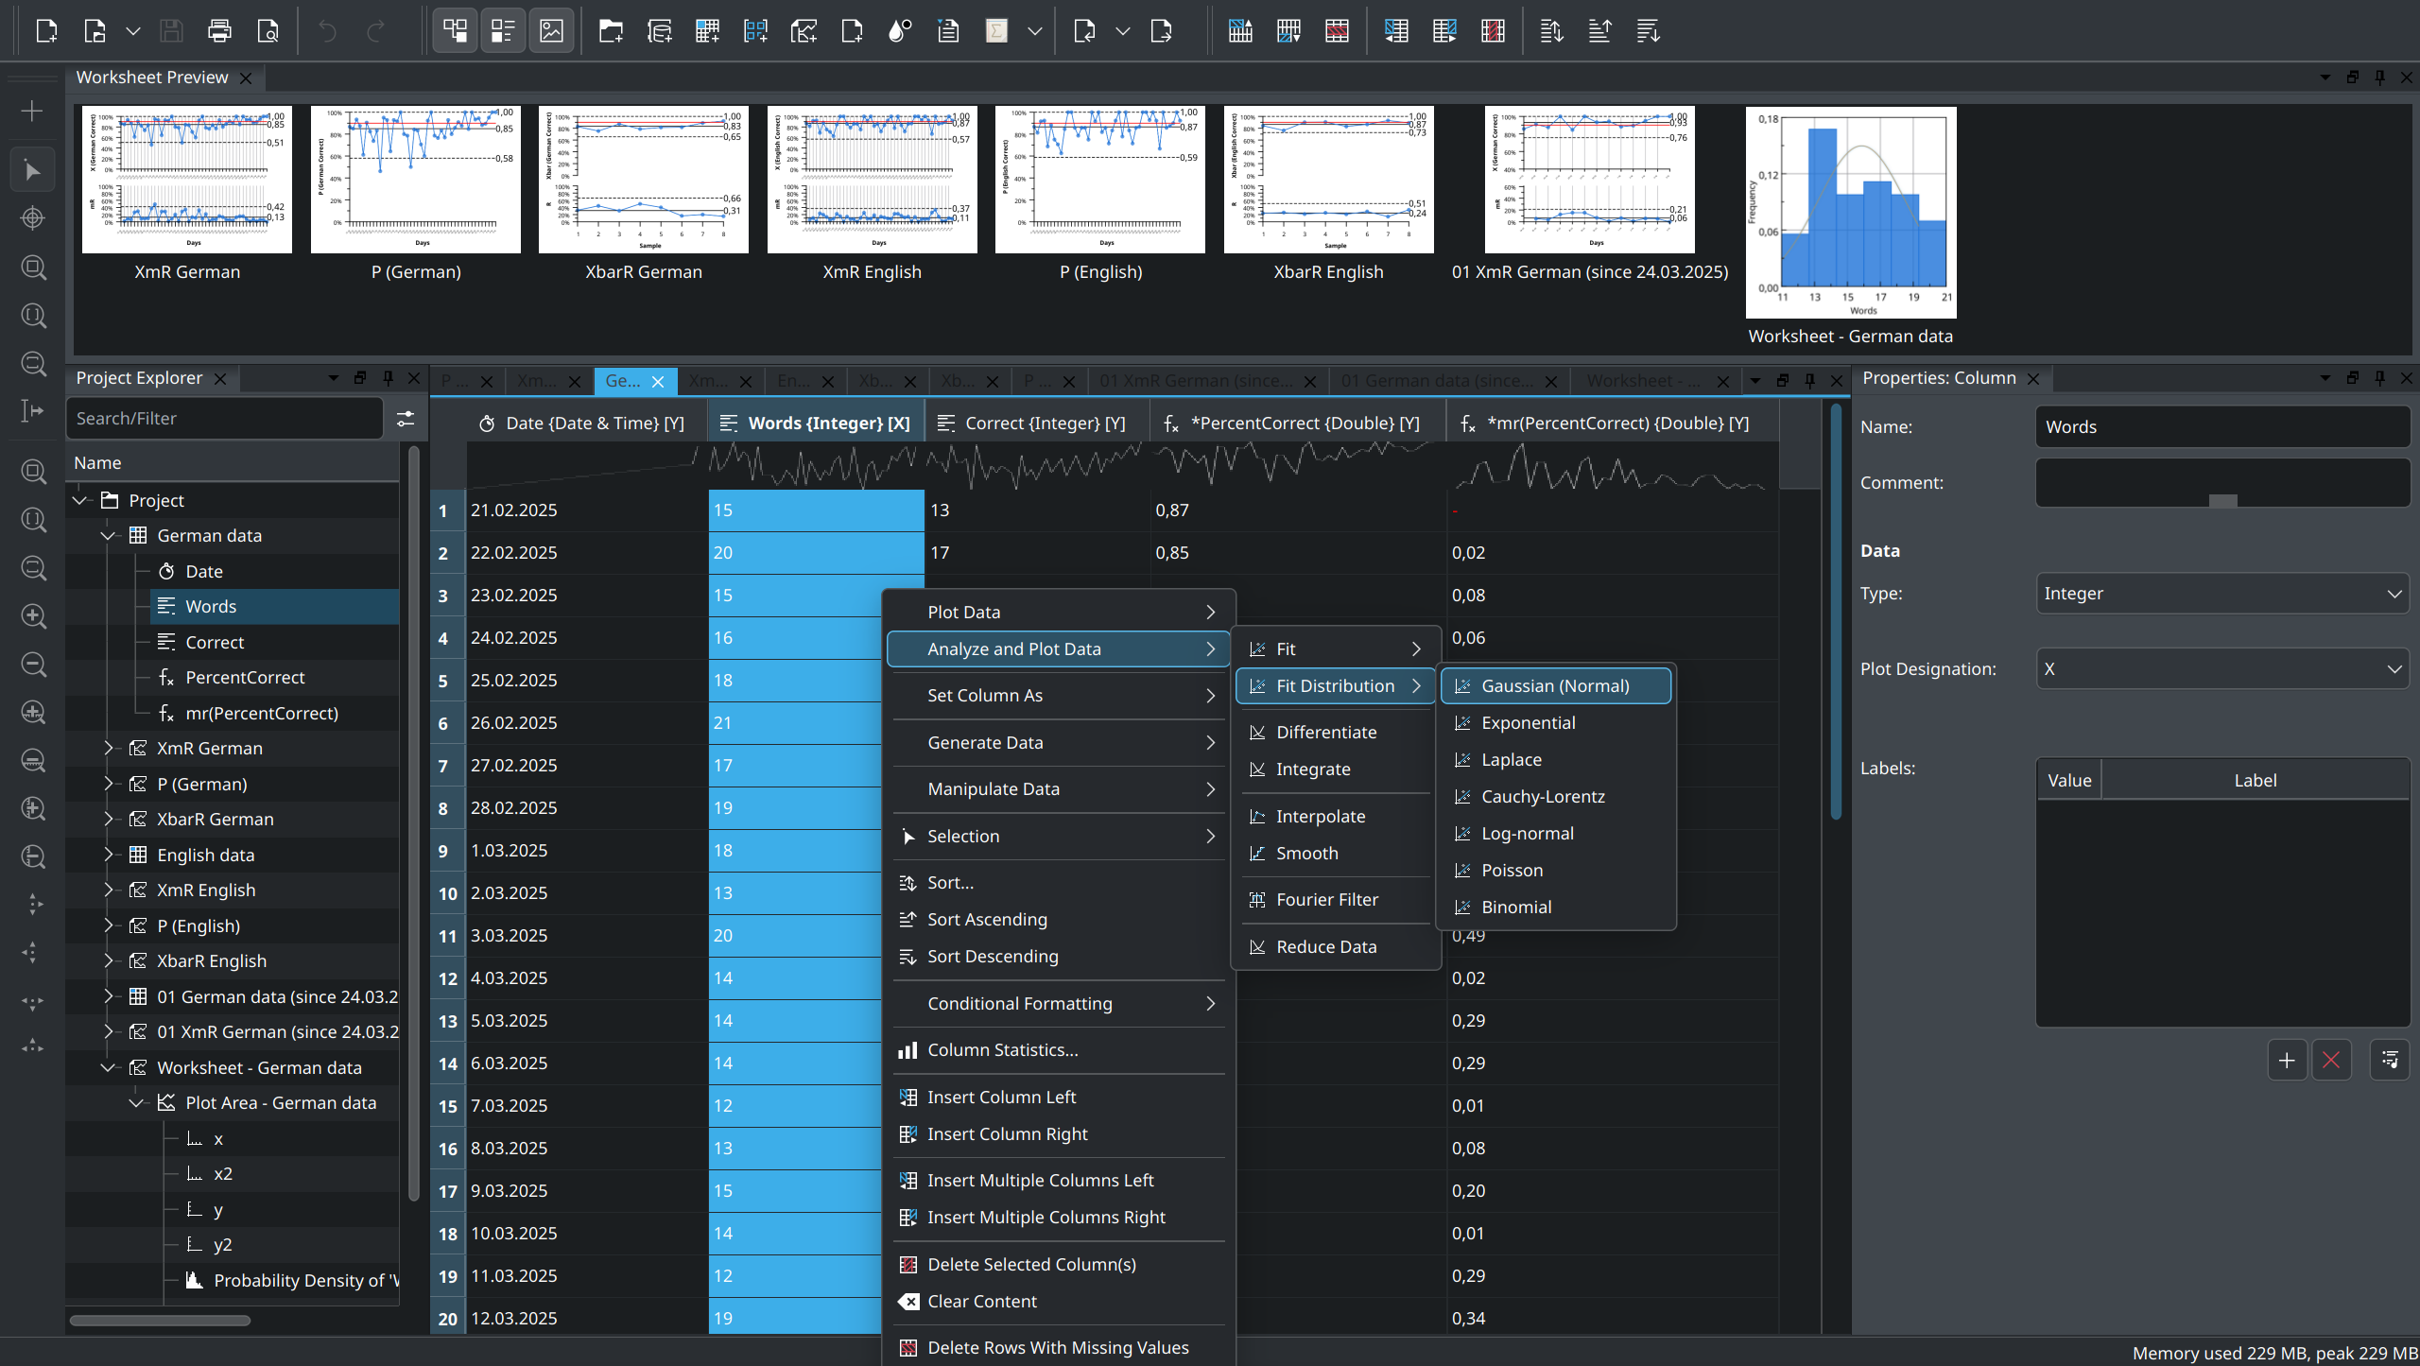Open the Type dropdown showing Integer
2420x1366 pixels.
(x=2221, y=594)
